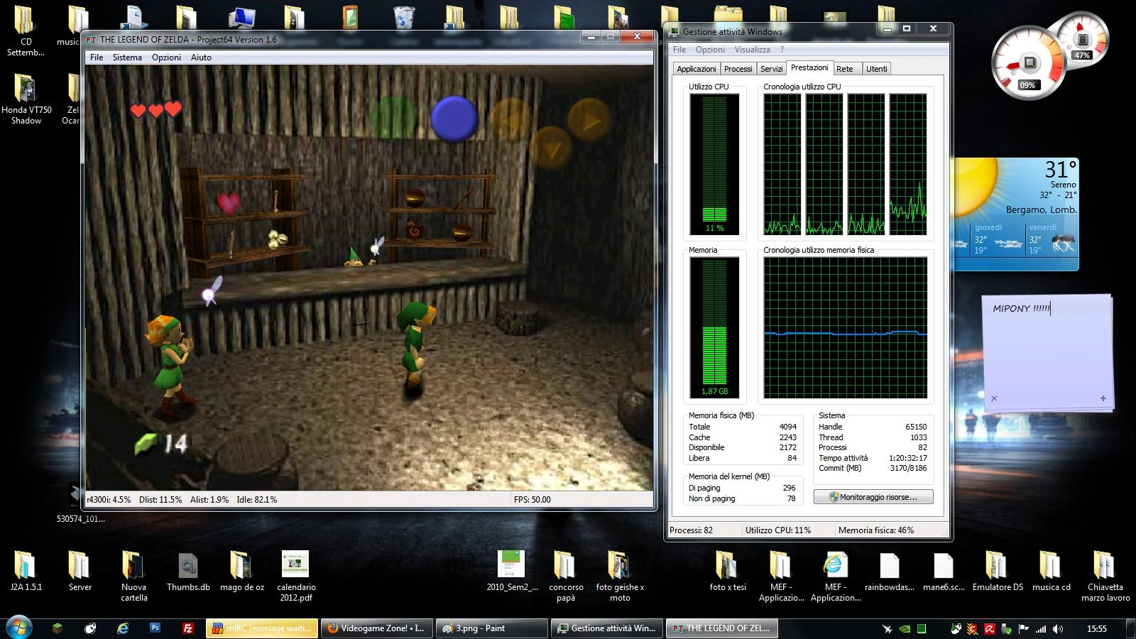This screenshot has height=639, width=1136.
Task: Open the CD Settembre desktop folder
Action: pyautogui.click(x=26, y=31)
